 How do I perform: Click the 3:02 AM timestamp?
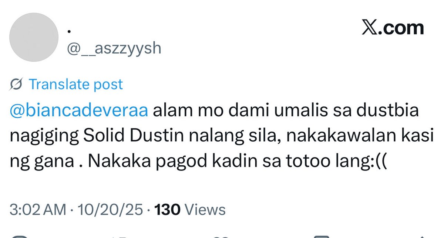pos(38,210)
